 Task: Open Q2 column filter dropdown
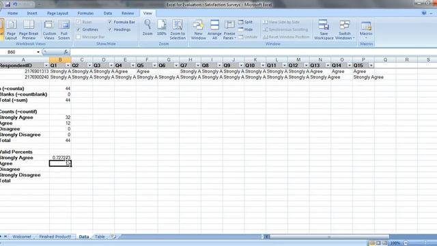tap(89, 66)
